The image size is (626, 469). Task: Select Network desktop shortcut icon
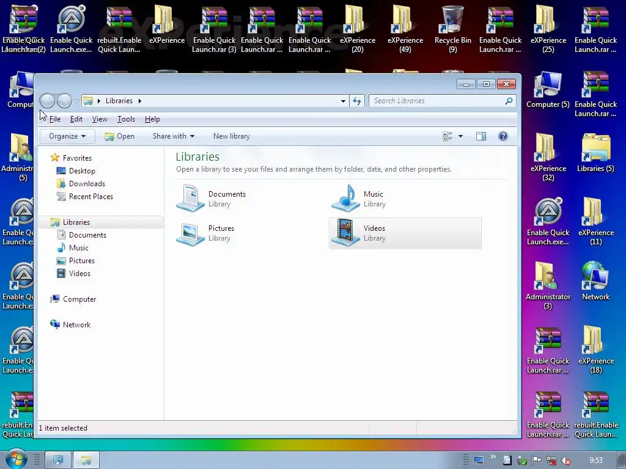595,281
